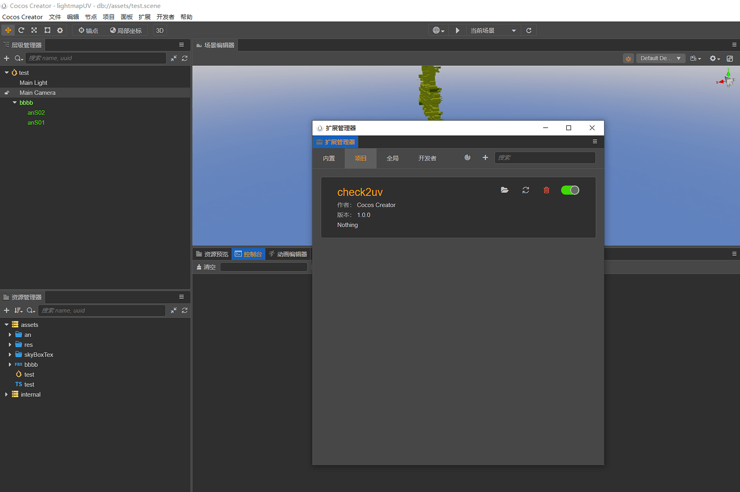Image resolution: width=740 pixels, height=492 pixels.
Task: Open transform snap settings gear
Action: coord(60,31)
